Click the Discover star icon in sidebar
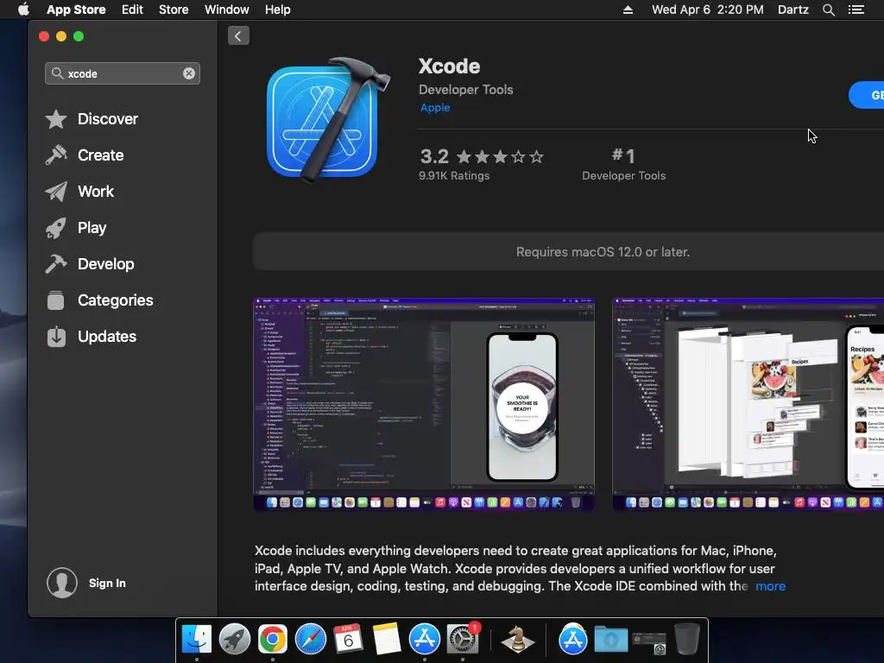The height and width of the screenshot is (663, 884). pos(56,119)
